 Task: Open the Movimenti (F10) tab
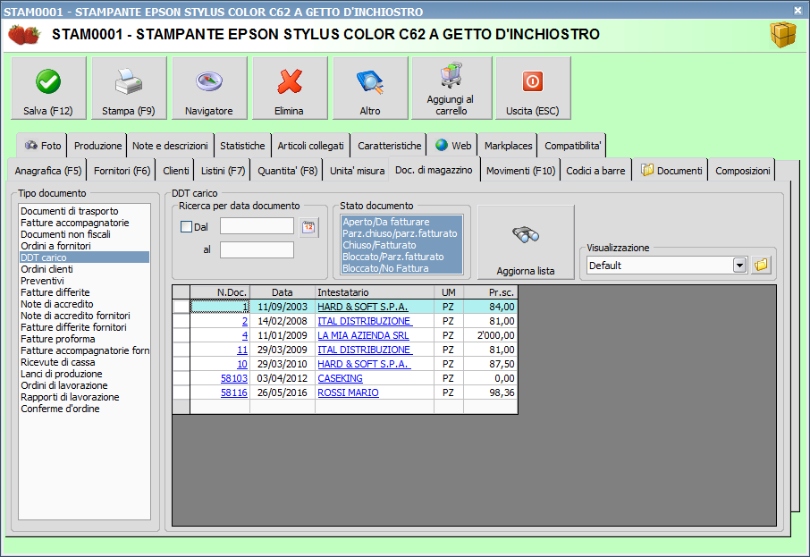click(x=520, y=171)
